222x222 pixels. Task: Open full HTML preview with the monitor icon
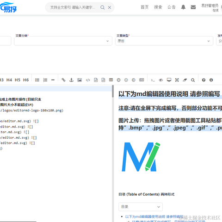[x=169, y=80]
